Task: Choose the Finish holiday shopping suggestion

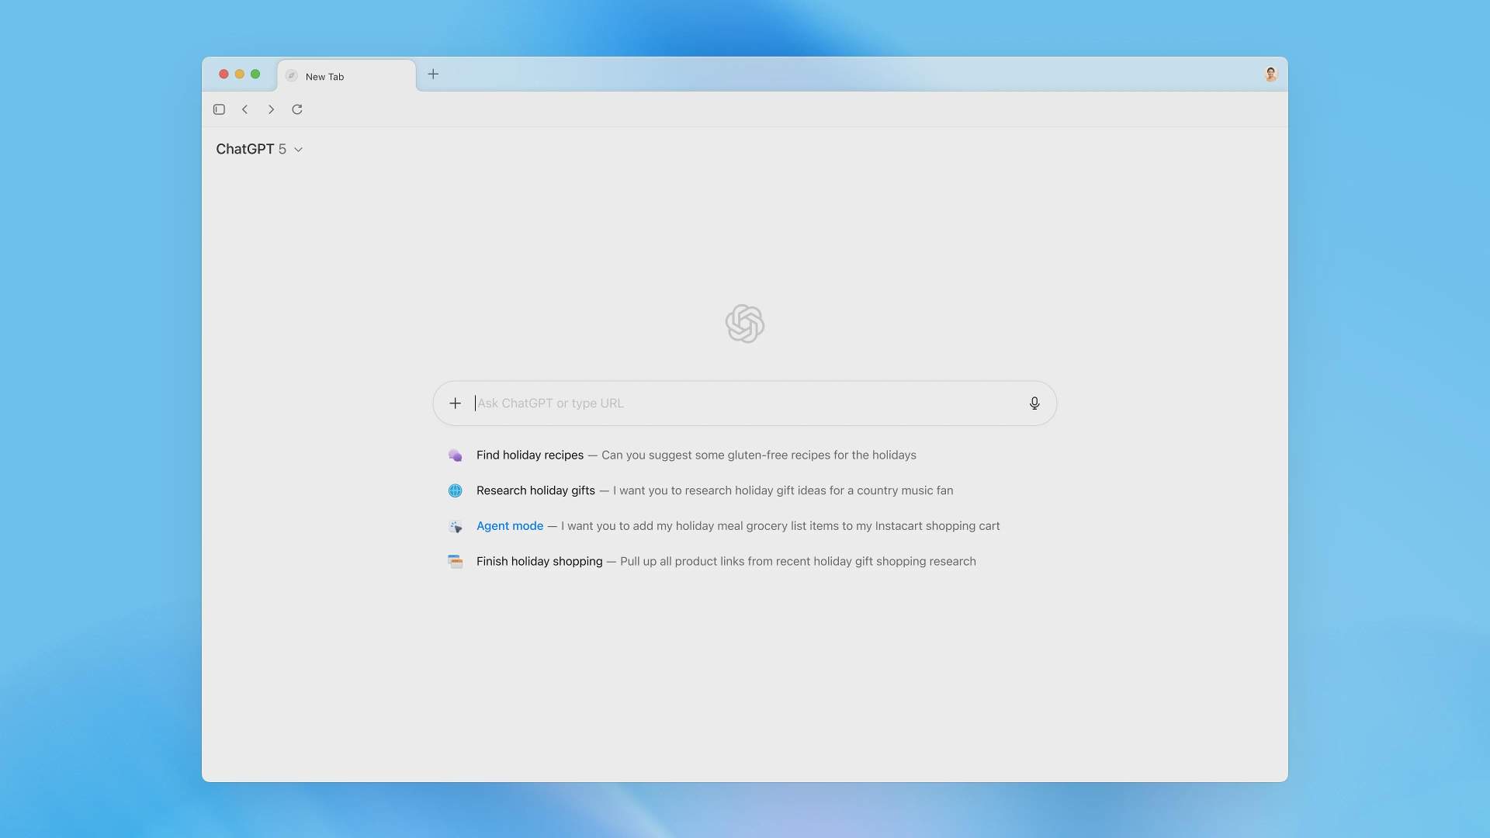Action: 539,561
